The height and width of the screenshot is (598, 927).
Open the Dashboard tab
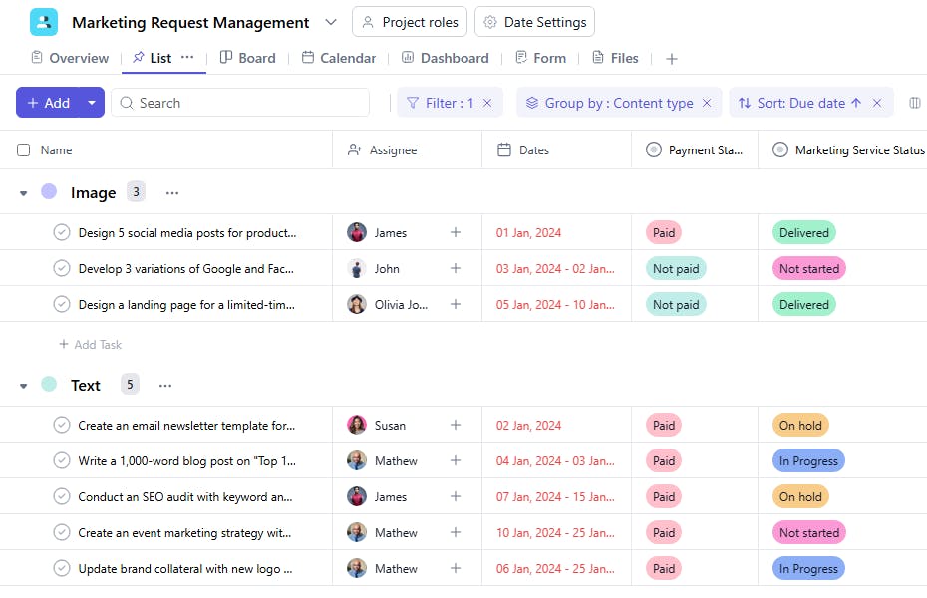click(x=445, y=58)
